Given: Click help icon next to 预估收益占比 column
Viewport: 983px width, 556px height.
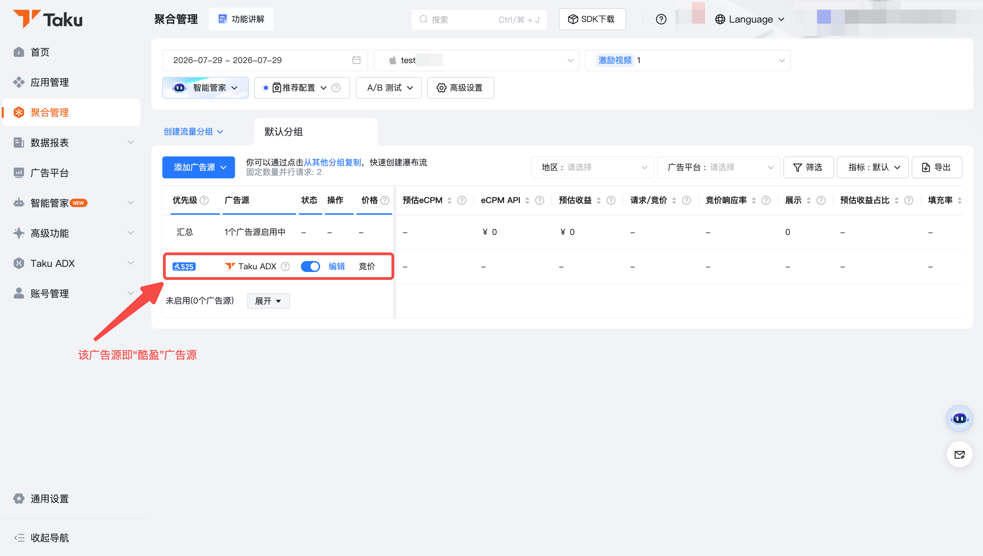Looking at the screenshot, I should pos(909,200).
